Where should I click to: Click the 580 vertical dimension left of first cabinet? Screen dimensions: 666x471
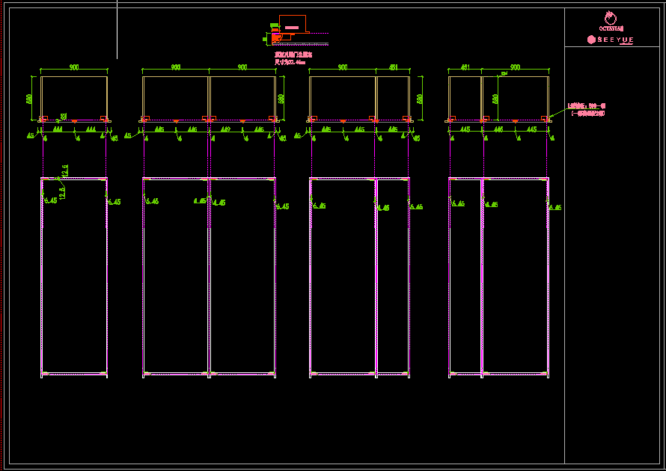pos(30,98)
